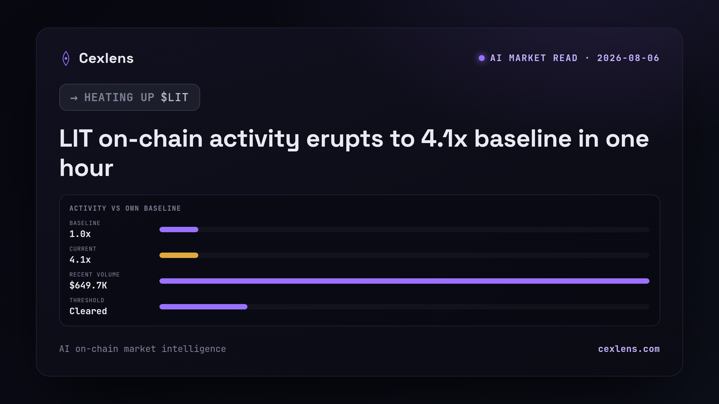Screen dimensions: 719x404
Task: Click the Cexlens compass logo icon
Action: pos(66,58)
